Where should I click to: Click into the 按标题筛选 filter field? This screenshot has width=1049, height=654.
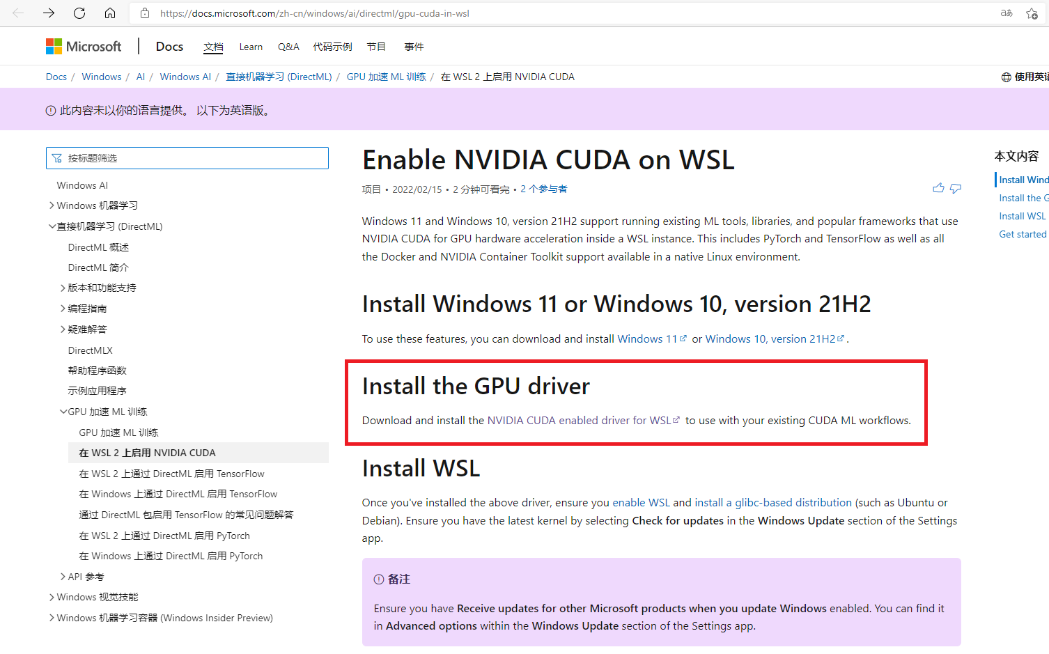(187, 158)
